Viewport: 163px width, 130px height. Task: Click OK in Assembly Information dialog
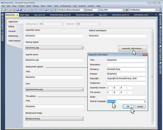coord(128,107)
